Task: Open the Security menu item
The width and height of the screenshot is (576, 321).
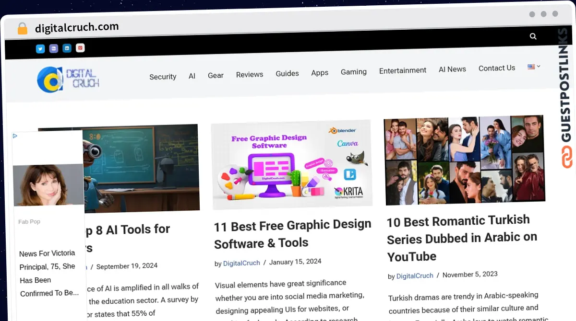Action: (163, 77)
